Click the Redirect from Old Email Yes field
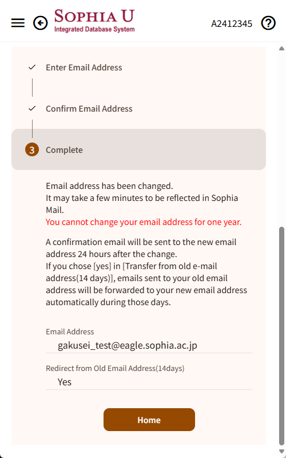Viewport: 286px width, 458px height. 149,382
